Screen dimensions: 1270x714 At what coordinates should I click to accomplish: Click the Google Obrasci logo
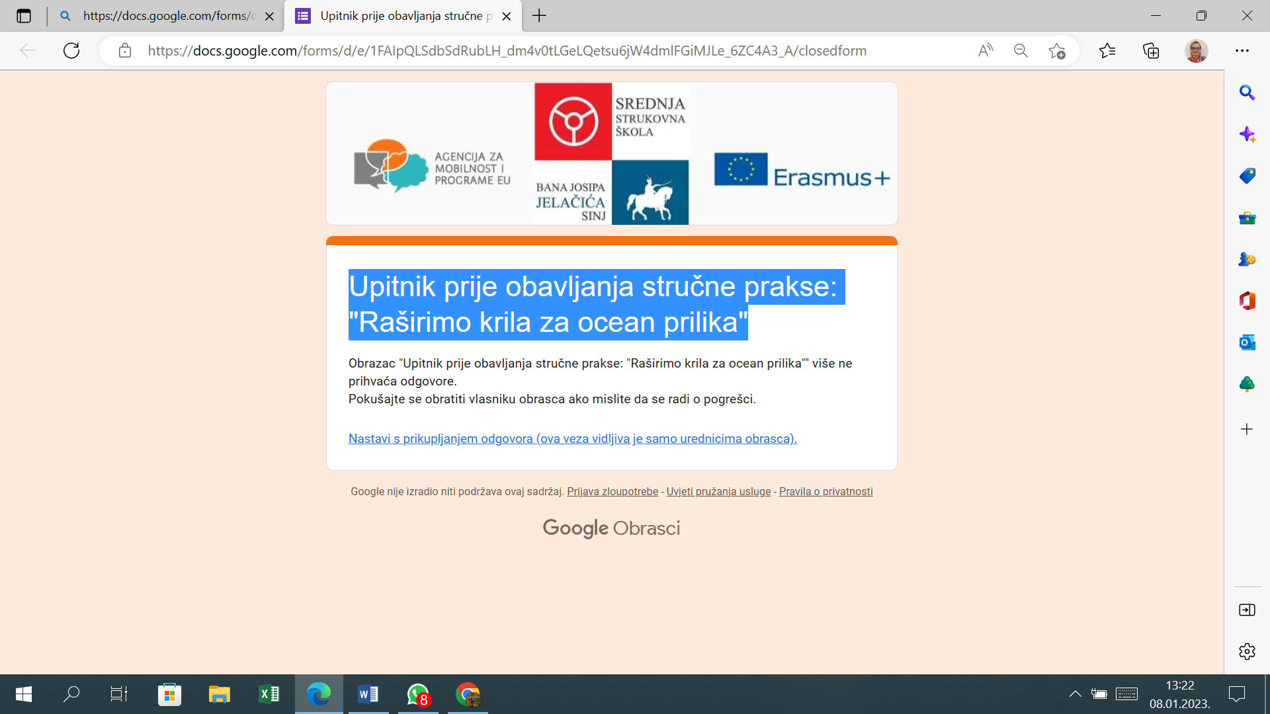(611, 528)
